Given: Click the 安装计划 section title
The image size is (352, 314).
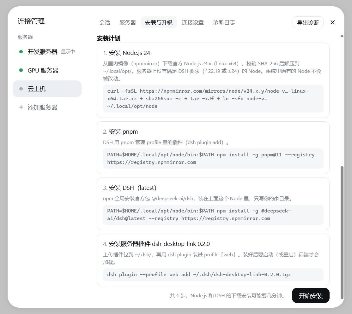Looking at the screenshot, I should point(108,38).
